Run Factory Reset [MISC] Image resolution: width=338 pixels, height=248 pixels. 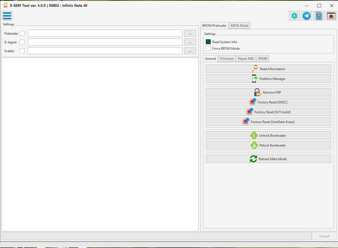[x=268, y=102]
